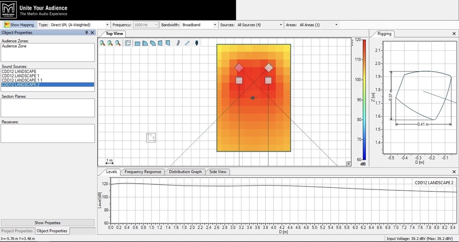The width and height of the screenshot is (459, 242).
Task: Click the corner expand icon in Top View
Action: 349,164
